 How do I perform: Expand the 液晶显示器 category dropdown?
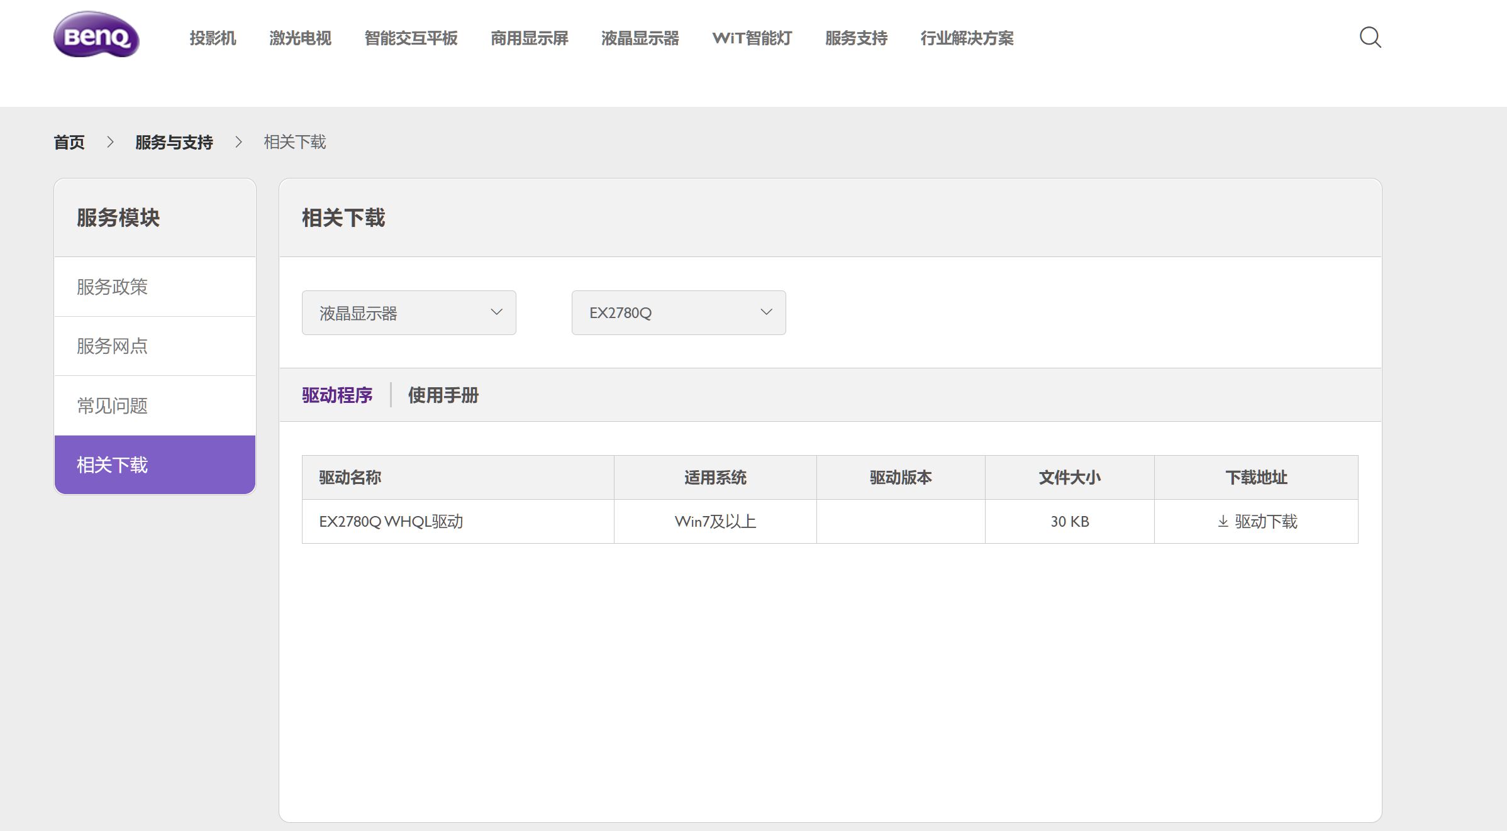[409, 312]
